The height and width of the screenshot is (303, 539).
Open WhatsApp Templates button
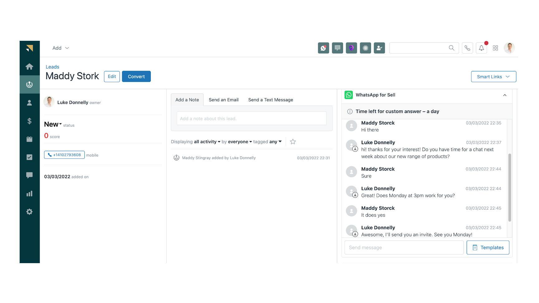pos(488,248)
